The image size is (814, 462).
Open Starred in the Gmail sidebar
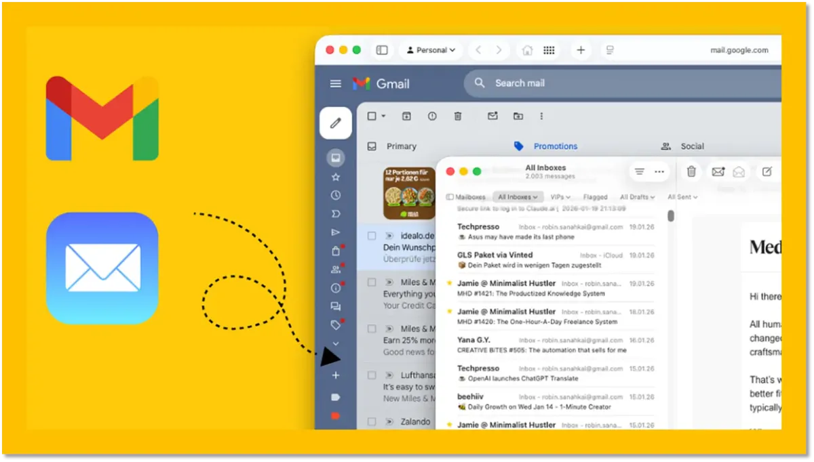pyautogui.click(x=335, y=177)
